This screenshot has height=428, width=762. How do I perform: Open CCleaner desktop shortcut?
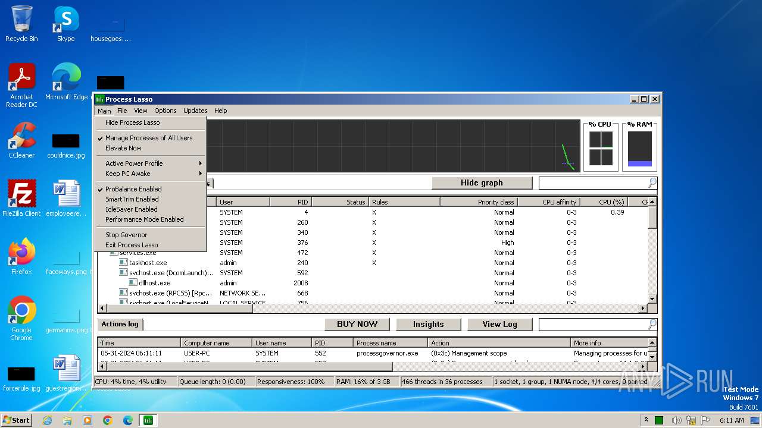pyautogui.click(x=21, y=140)
